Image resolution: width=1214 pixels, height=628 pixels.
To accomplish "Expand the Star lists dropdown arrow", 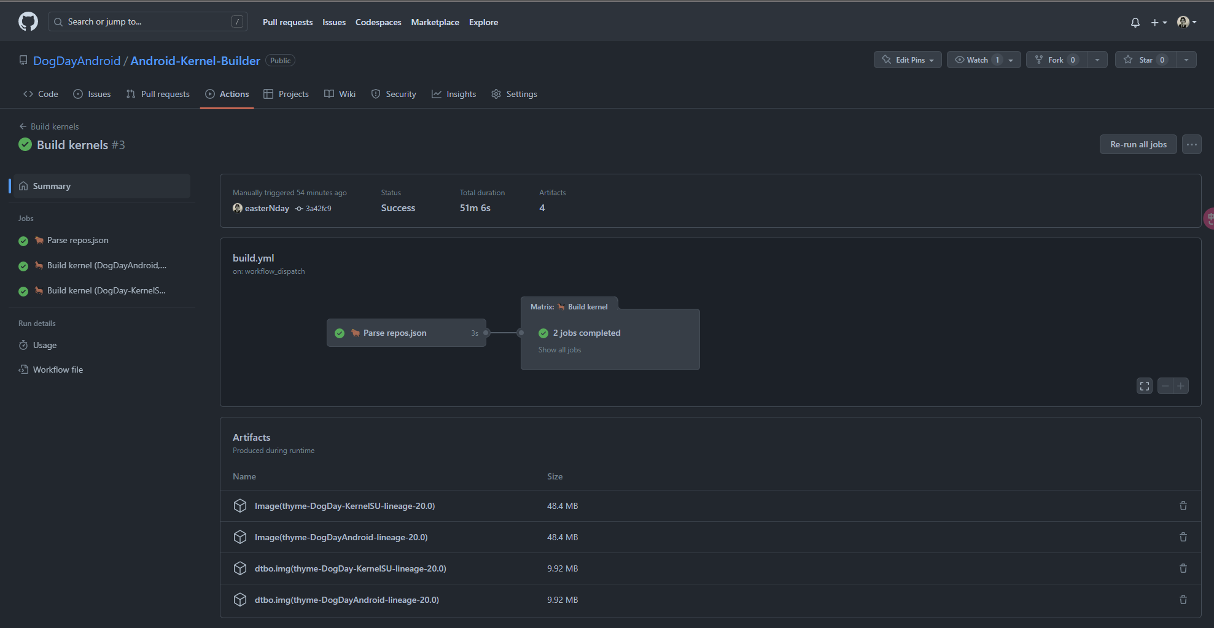I will [x=1186, y=60].
